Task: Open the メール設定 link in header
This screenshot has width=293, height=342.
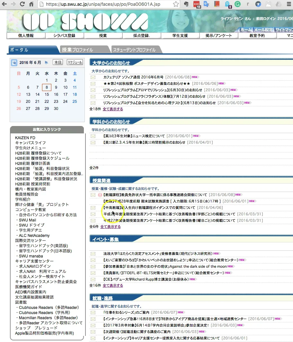Action: (x=263, y=30)
